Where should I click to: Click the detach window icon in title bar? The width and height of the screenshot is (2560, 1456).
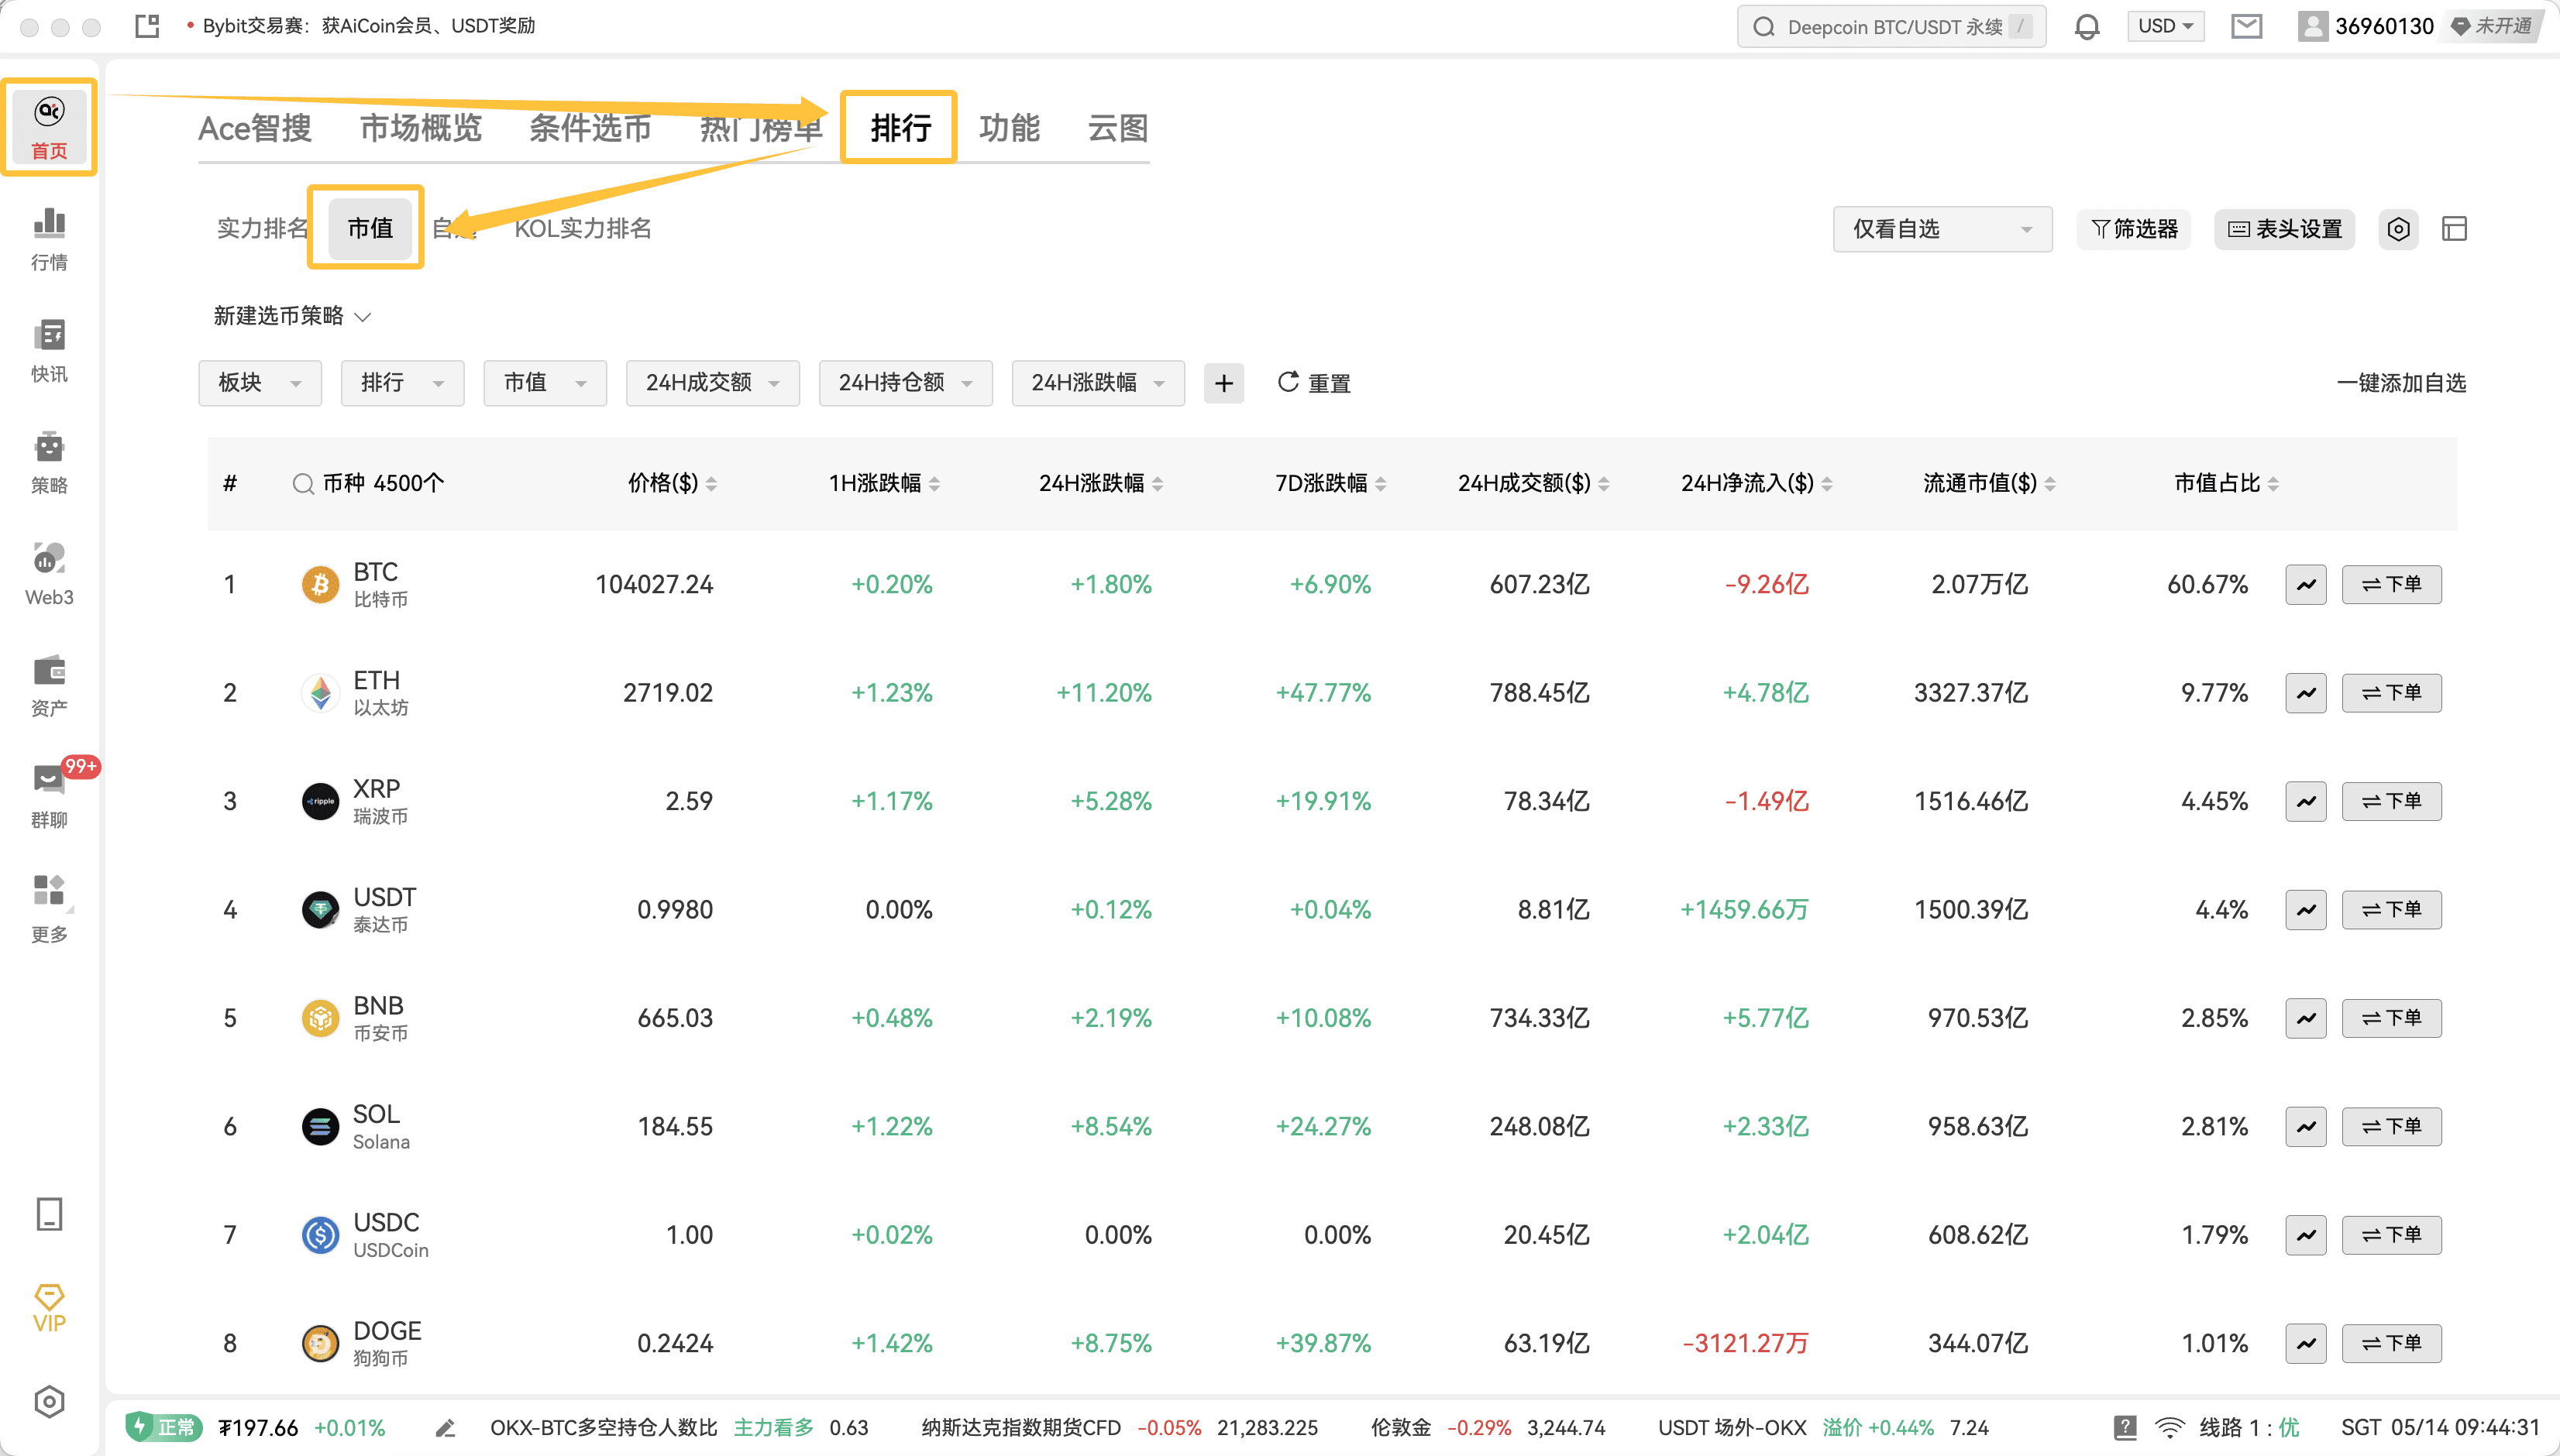[147, 26]
